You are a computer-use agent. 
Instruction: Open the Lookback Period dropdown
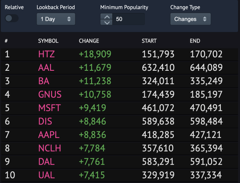pos(56,19)
